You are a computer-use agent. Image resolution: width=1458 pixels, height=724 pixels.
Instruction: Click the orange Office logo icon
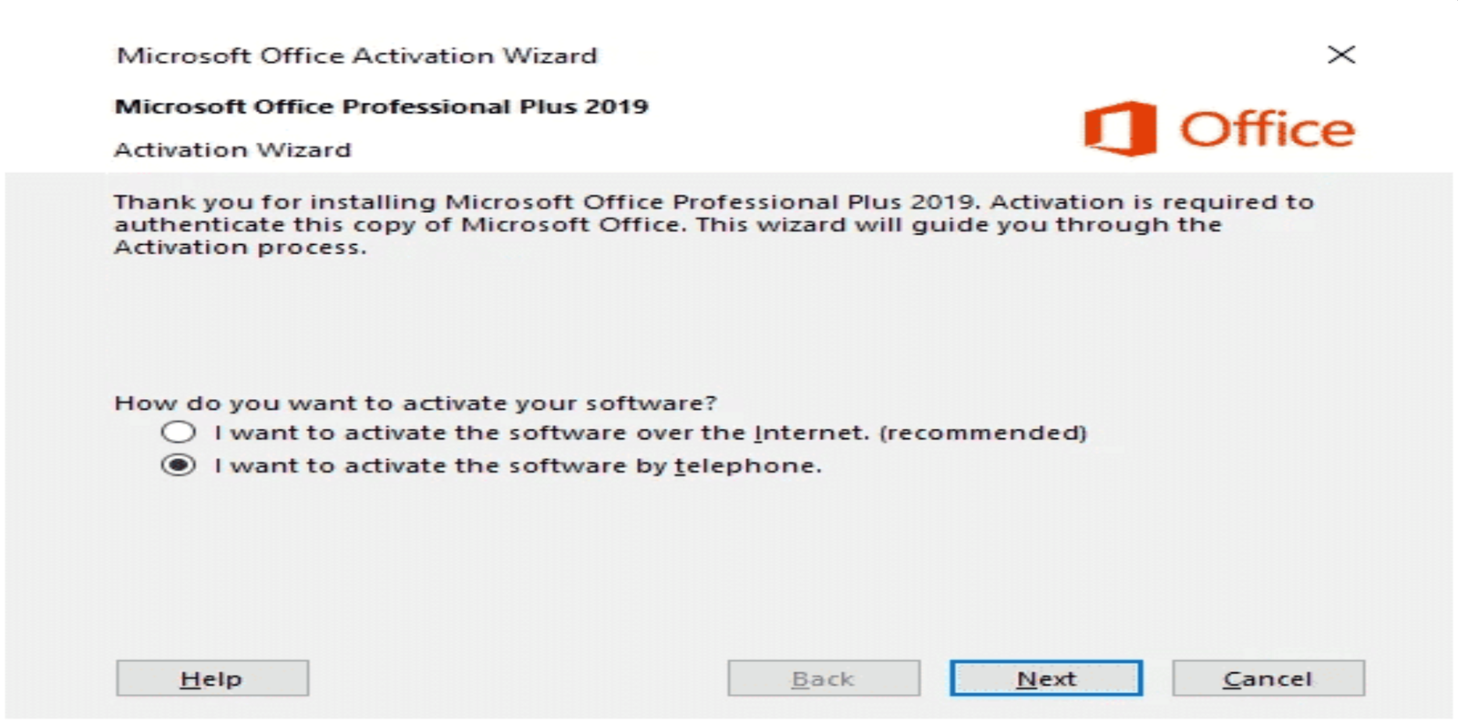tap(1120, 128)
